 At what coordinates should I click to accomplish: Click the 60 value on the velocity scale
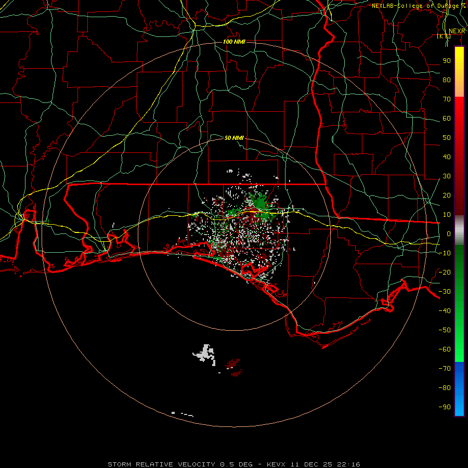[447, 119]
